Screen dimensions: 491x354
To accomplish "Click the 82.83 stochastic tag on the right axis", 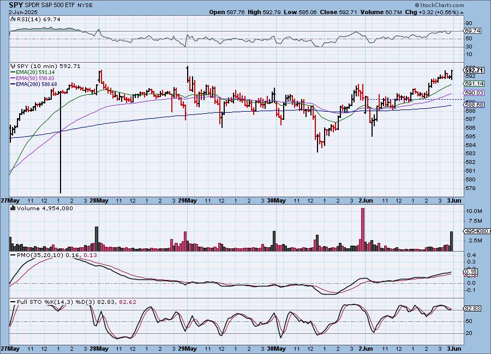I will (x=472, y=309).
